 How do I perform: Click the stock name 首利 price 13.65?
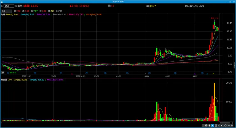[x=27, y=6]
